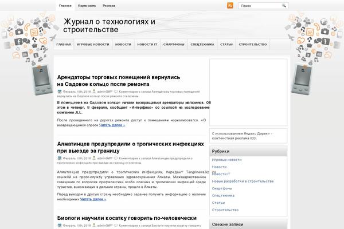Open article Биологи научили косатку говорить

[x=127, y=218]
